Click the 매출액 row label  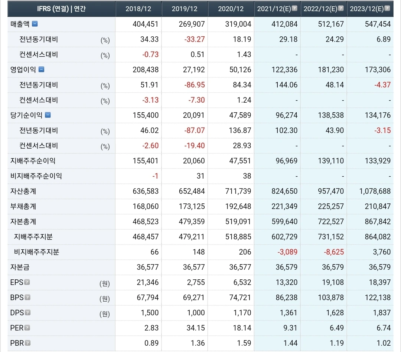point(20,24)
